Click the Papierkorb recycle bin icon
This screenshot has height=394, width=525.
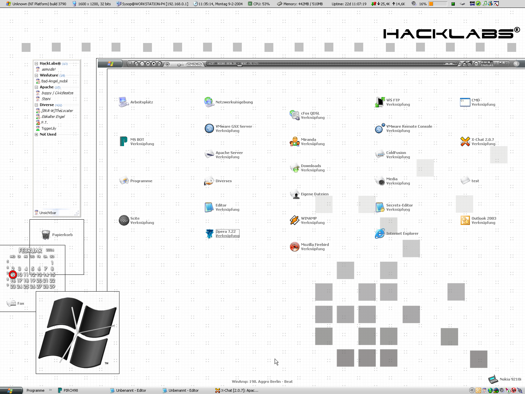[x=46, y=235]
